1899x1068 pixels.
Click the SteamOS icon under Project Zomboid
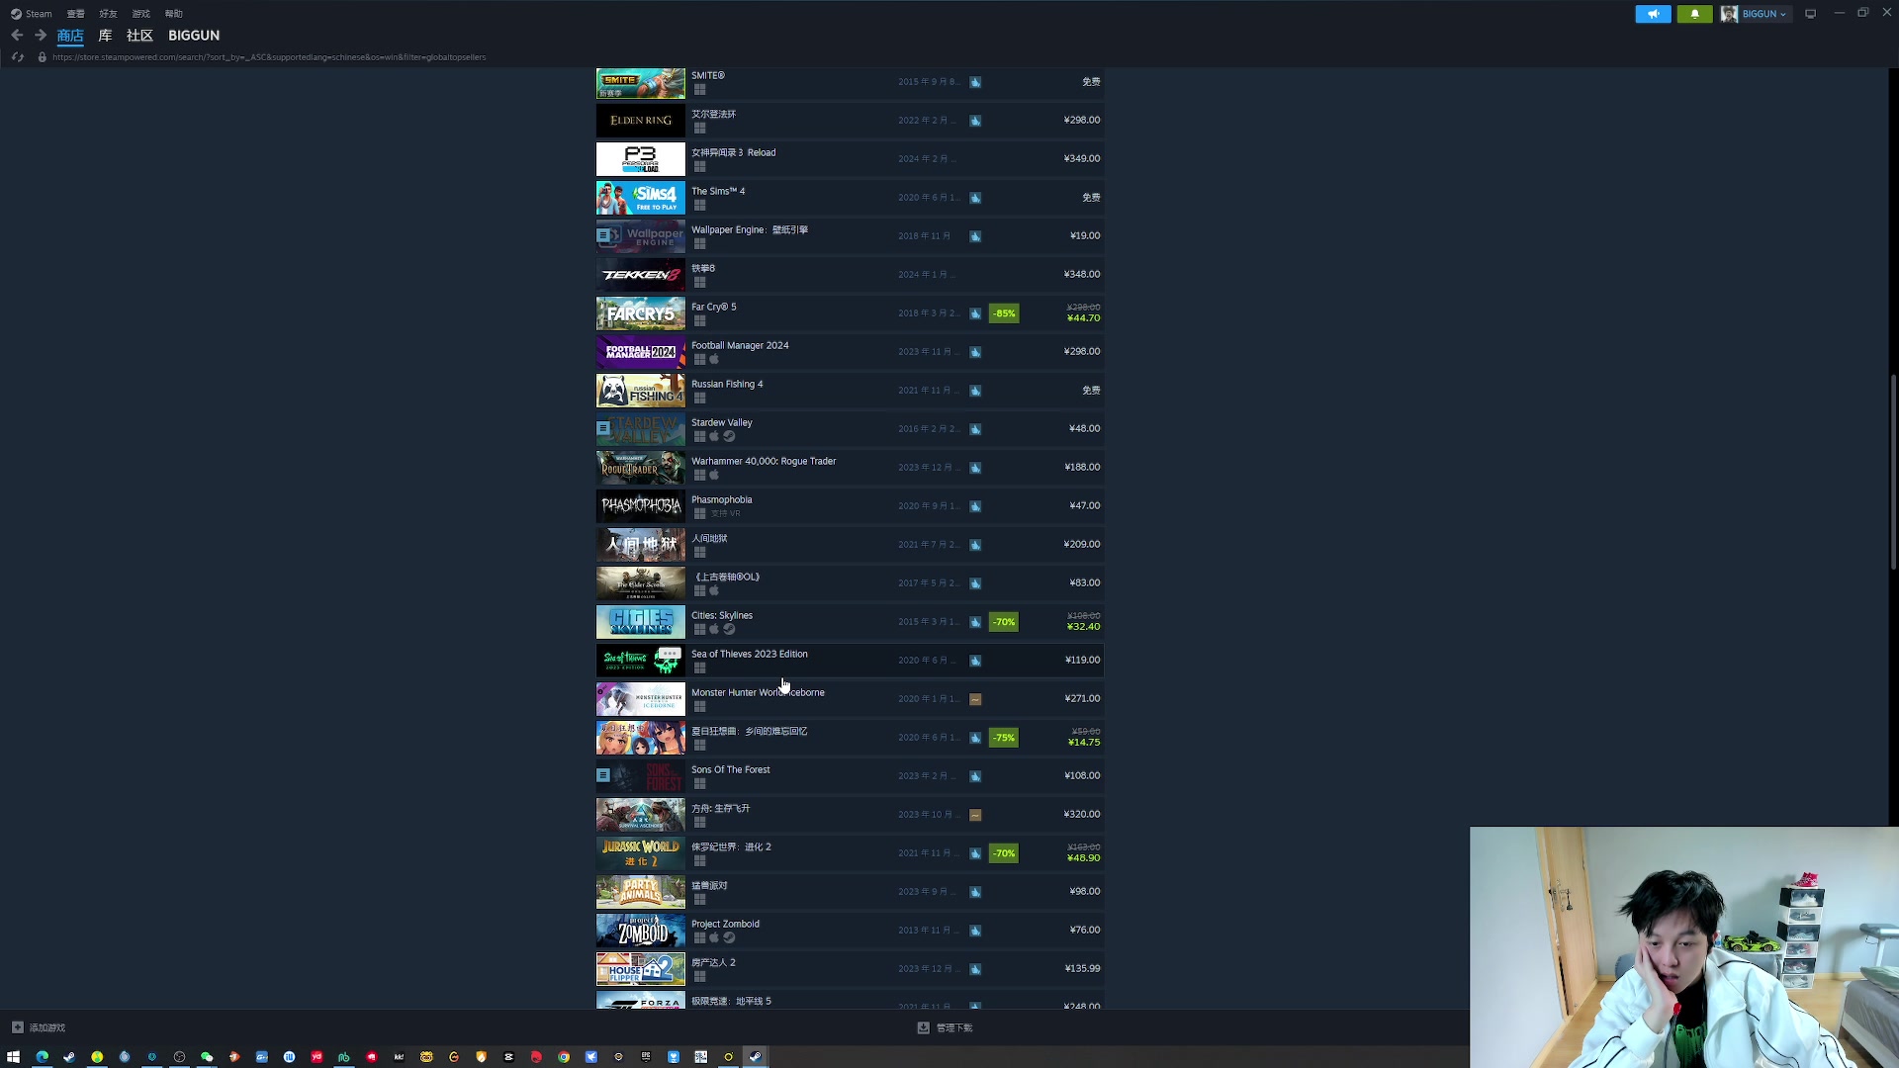(729, 937)
